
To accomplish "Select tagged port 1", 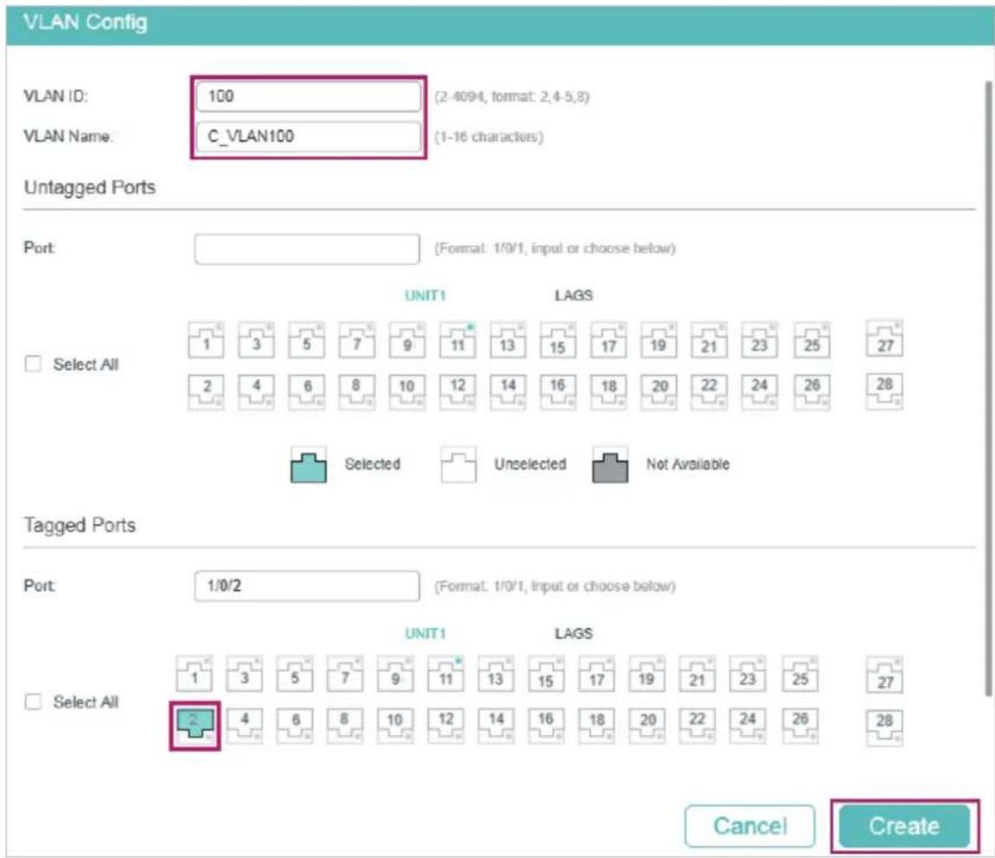I will (x=194, y=674).
